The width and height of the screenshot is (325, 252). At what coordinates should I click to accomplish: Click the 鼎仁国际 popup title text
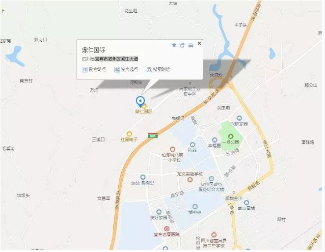pos(94,50)
